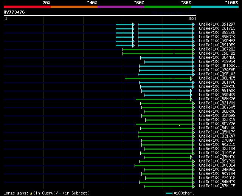Click the green alignment bar for UniRef100_B7KLI5
242x196 pixels.
[169, 187]
